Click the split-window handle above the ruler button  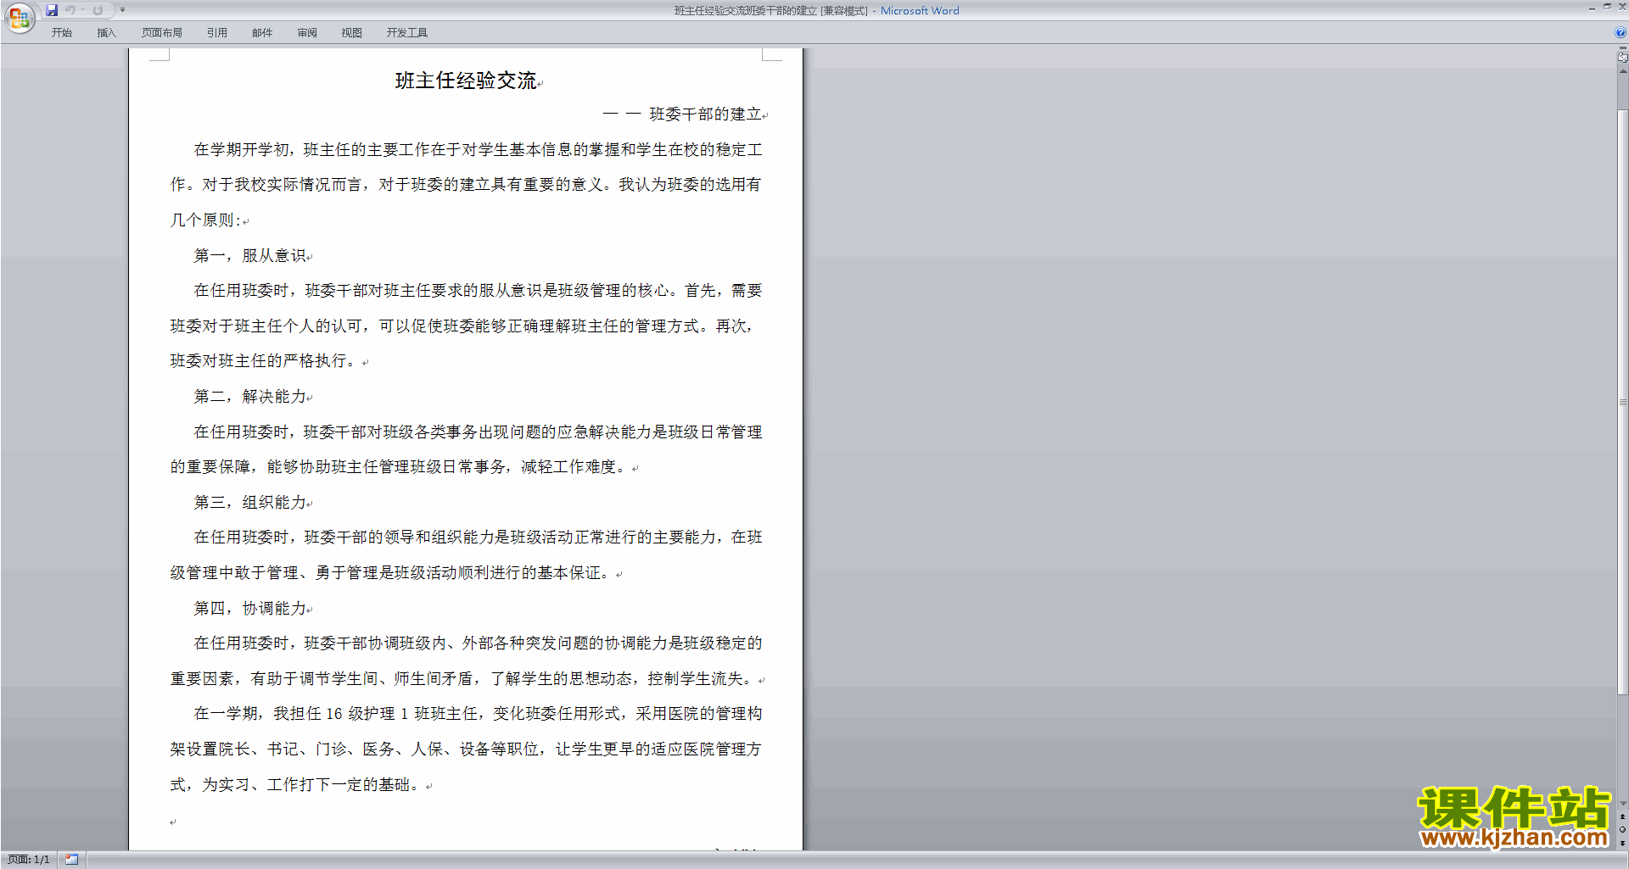[x=1622, y=48]
